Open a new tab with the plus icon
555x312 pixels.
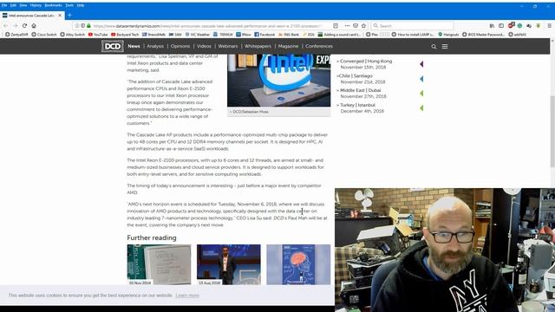click(x=69, y=16)
